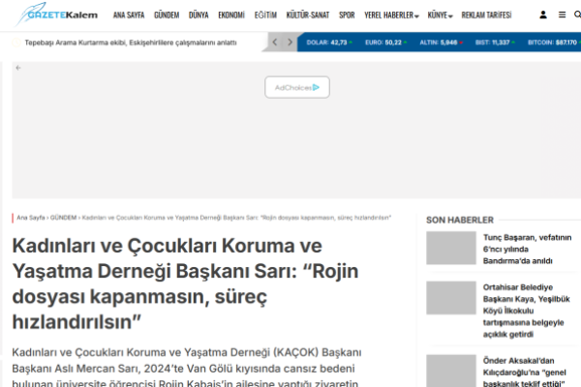The height and width of the screenshot is (387, 581).
Task: Click the ALTIN 5,946 rate
Action: (441, 43)
